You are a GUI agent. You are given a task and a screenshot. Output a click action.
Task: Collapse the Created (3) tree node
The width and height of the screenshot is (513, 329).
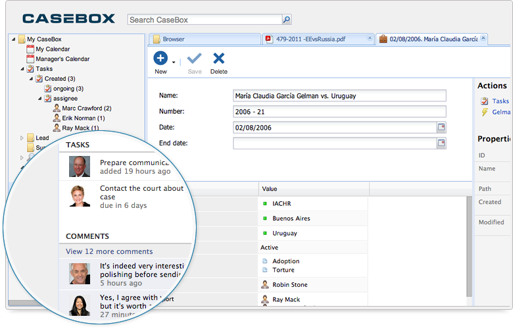(31, 79)
